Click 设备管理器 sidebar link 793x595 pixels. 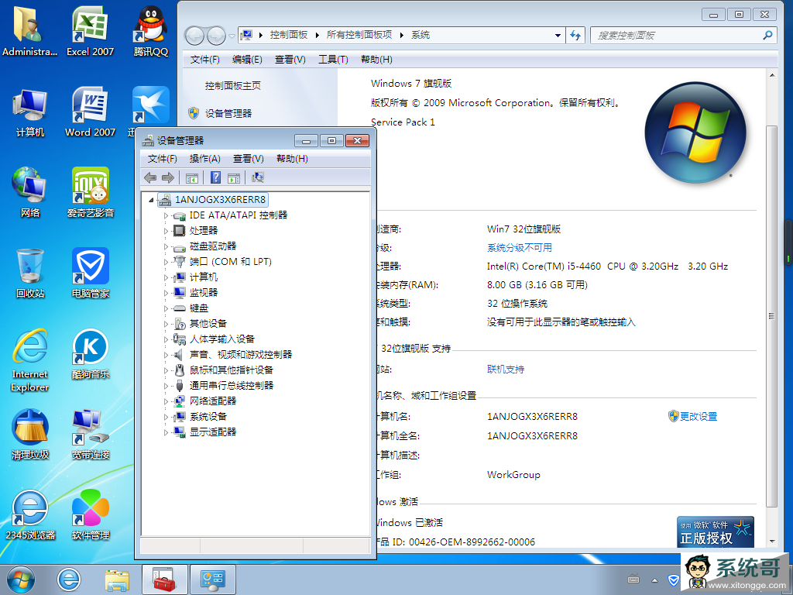tap(228, 113)
